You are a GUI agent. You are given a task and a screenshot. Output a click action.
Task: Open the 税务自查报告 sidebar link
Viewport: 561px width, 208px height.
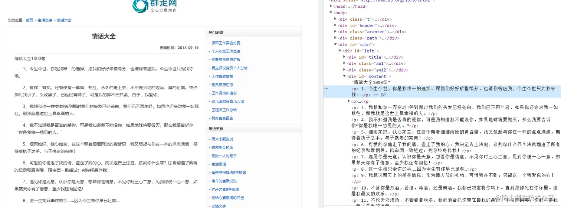[x=222, y=118]
